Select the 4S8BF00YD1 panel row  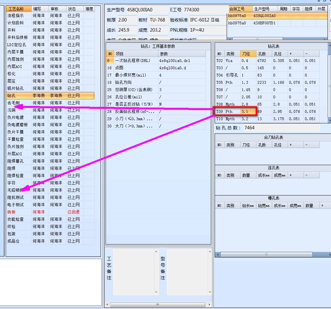tap(277, 23)
